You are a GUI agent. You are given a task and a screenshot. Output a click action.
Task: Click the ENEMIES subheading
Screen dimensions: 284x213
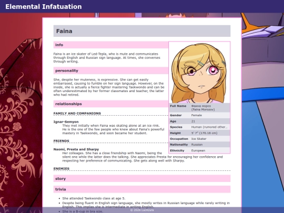pos(62,169)
